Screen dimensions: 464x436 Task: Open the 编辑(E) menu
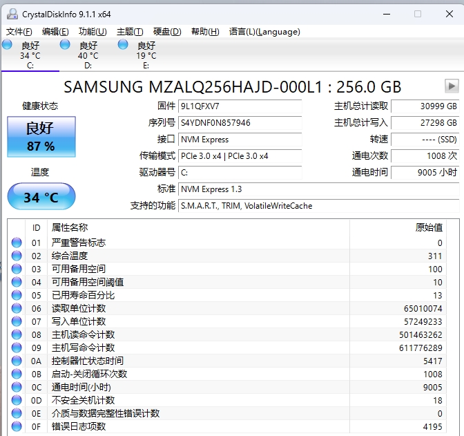pyautogui.click(x=55, y=32)
